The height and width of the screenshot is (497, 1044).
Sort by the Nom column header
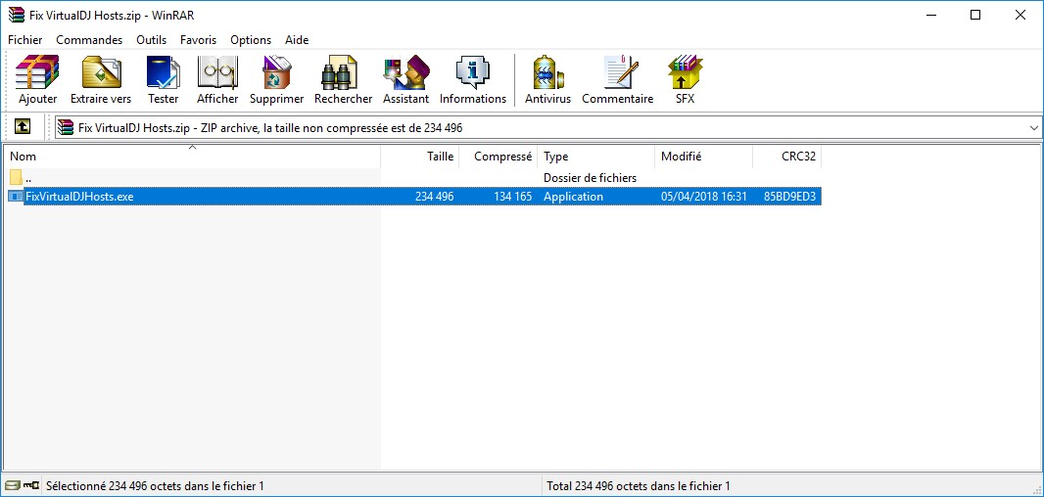(192, 157)
